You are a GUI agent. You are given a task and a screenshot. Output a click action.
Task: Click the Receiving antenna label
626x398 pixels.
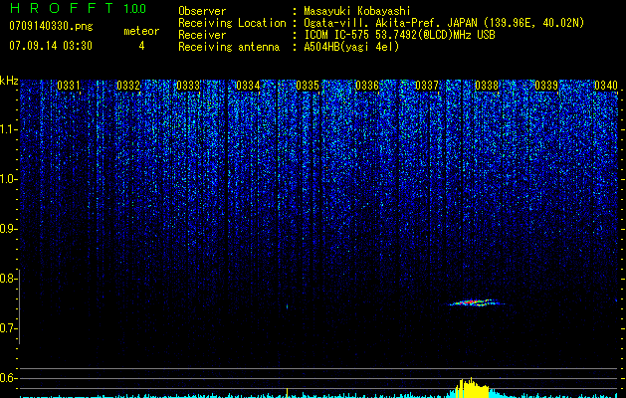pos(229,47)
